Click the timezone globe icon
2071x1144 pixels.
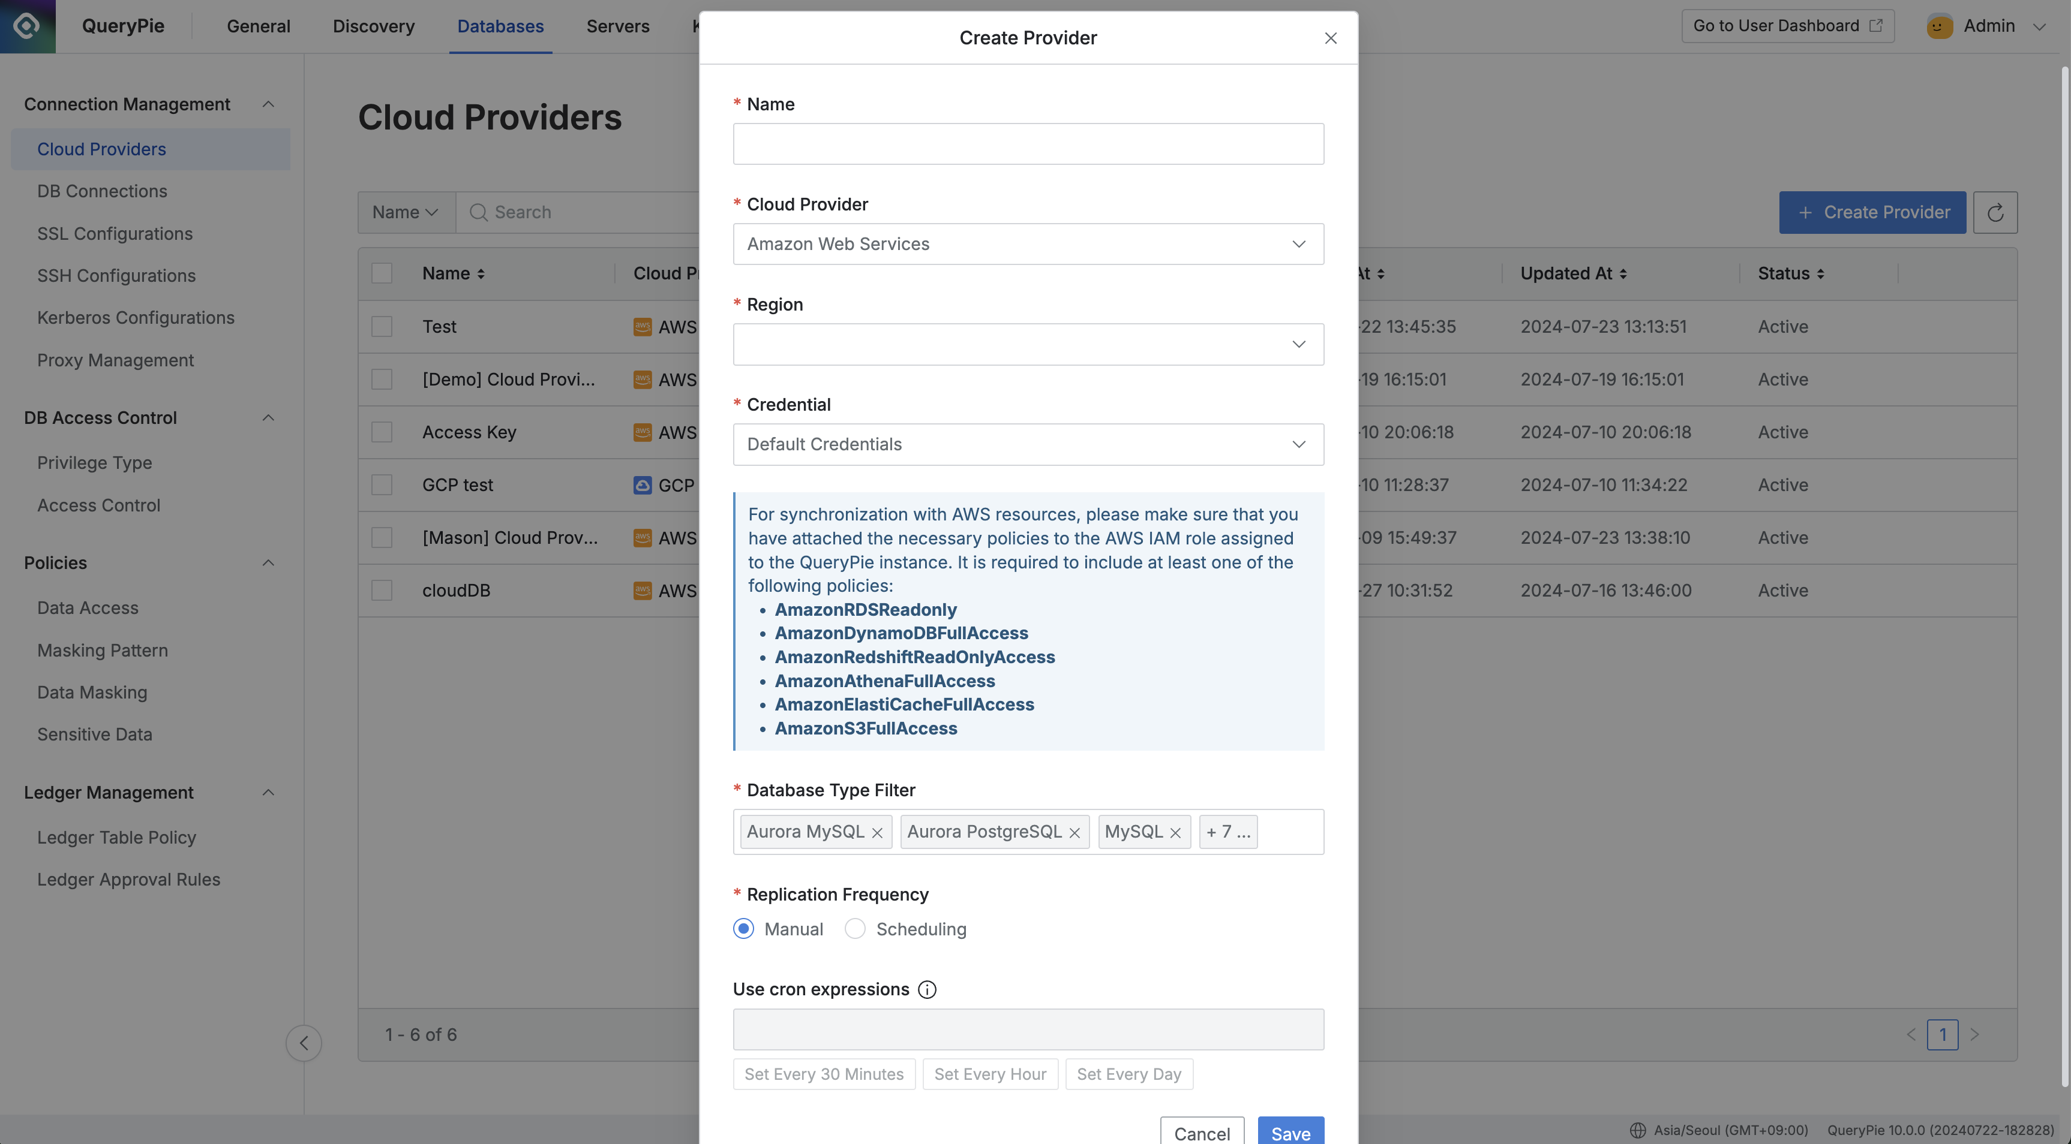click(1638, 1130)
